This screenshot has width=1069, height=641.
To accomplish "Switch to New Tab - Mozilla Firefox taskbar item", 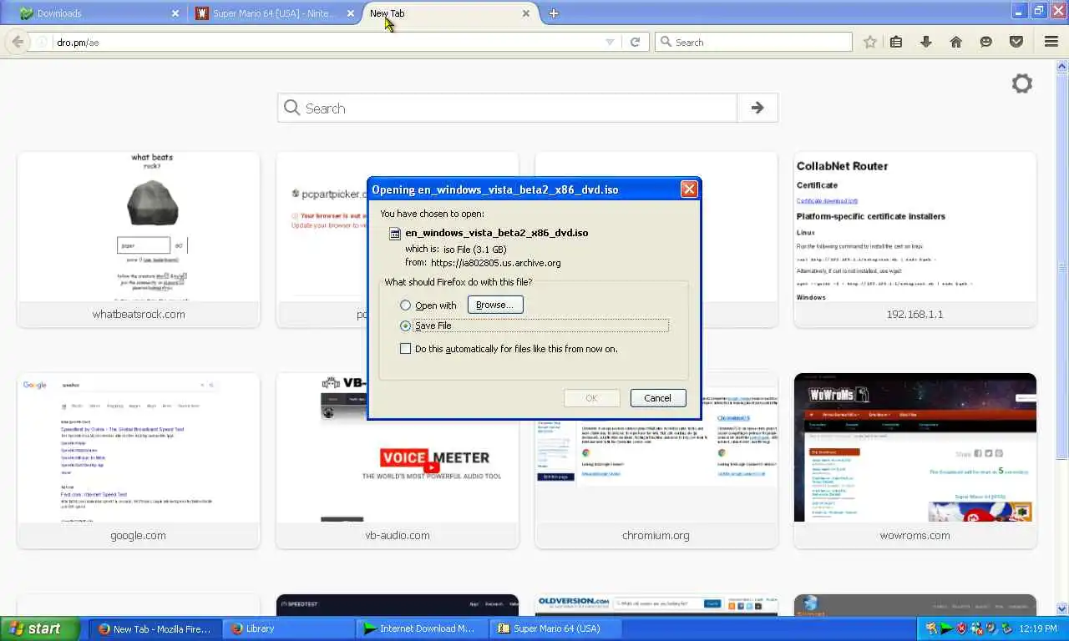I will point(155,628).
